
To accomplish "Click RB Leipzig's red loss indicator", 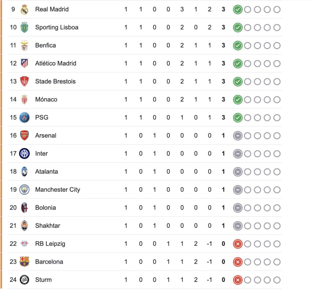I will (238, 244).
